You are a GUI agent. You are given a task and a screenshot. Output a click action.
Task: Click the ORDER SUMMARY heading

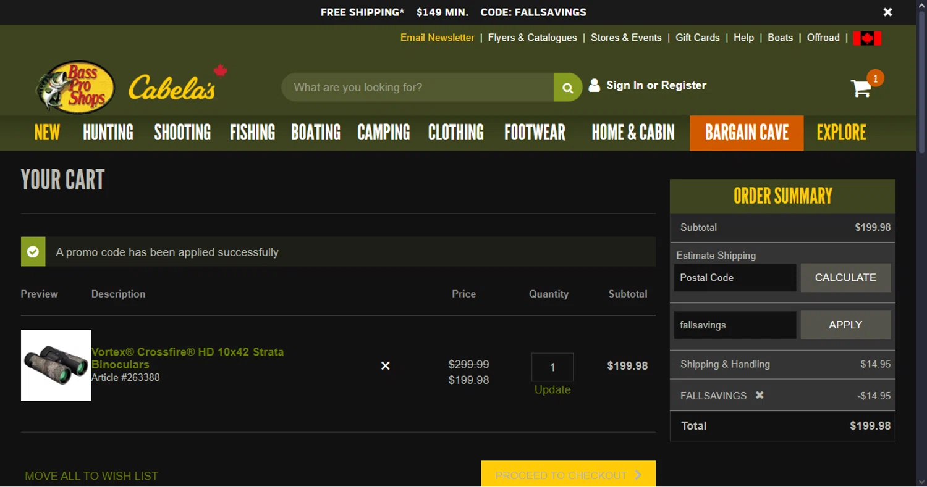point(782,196)
